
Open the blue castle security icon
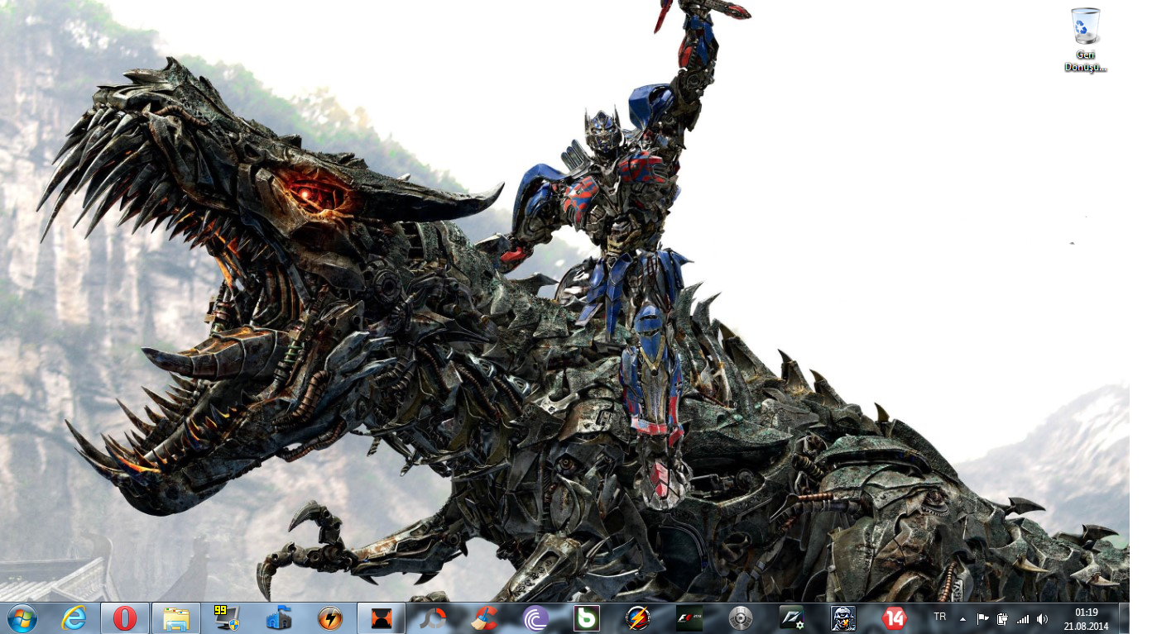[x=279, y=617]
